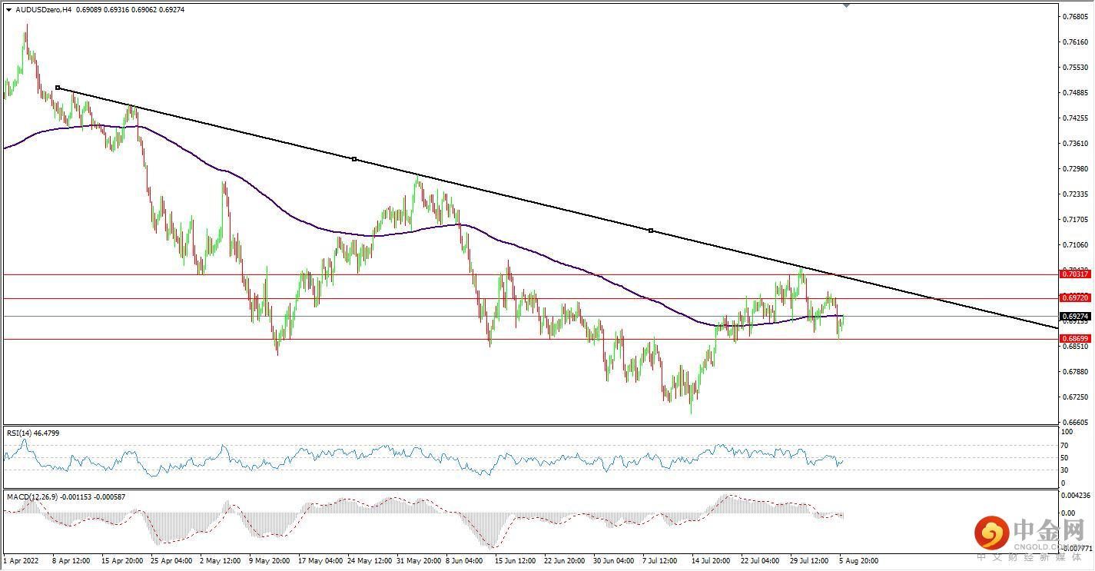The height and width of the screenshot is (571, 1095).
Task: Click the 0.76160 price axis value
Action: [x=1075, y=42]
